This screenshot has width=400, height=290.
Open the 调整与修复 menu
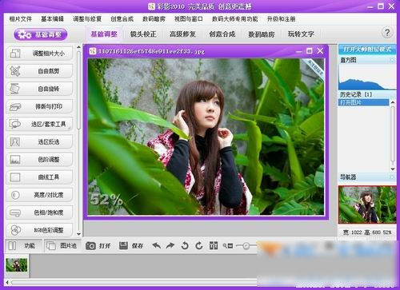tap(87, 19)
